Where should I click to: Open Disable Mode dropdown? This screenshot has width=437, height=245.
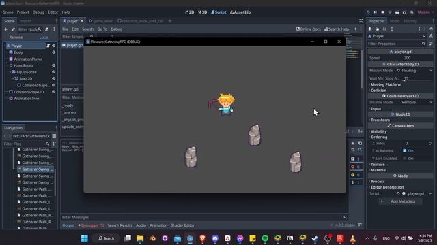[x=417, y=103]
